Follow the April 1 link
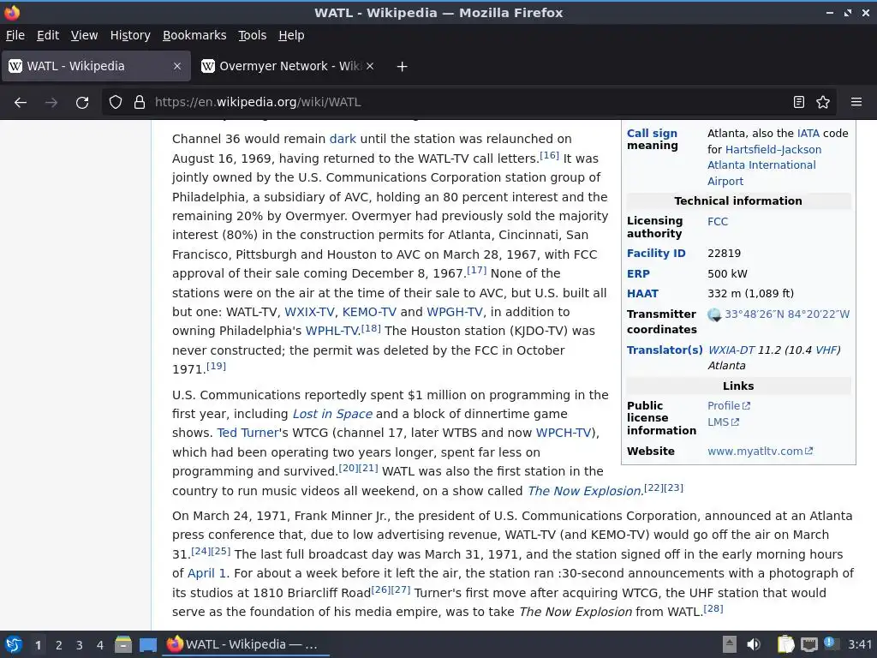 click(206, 573)
